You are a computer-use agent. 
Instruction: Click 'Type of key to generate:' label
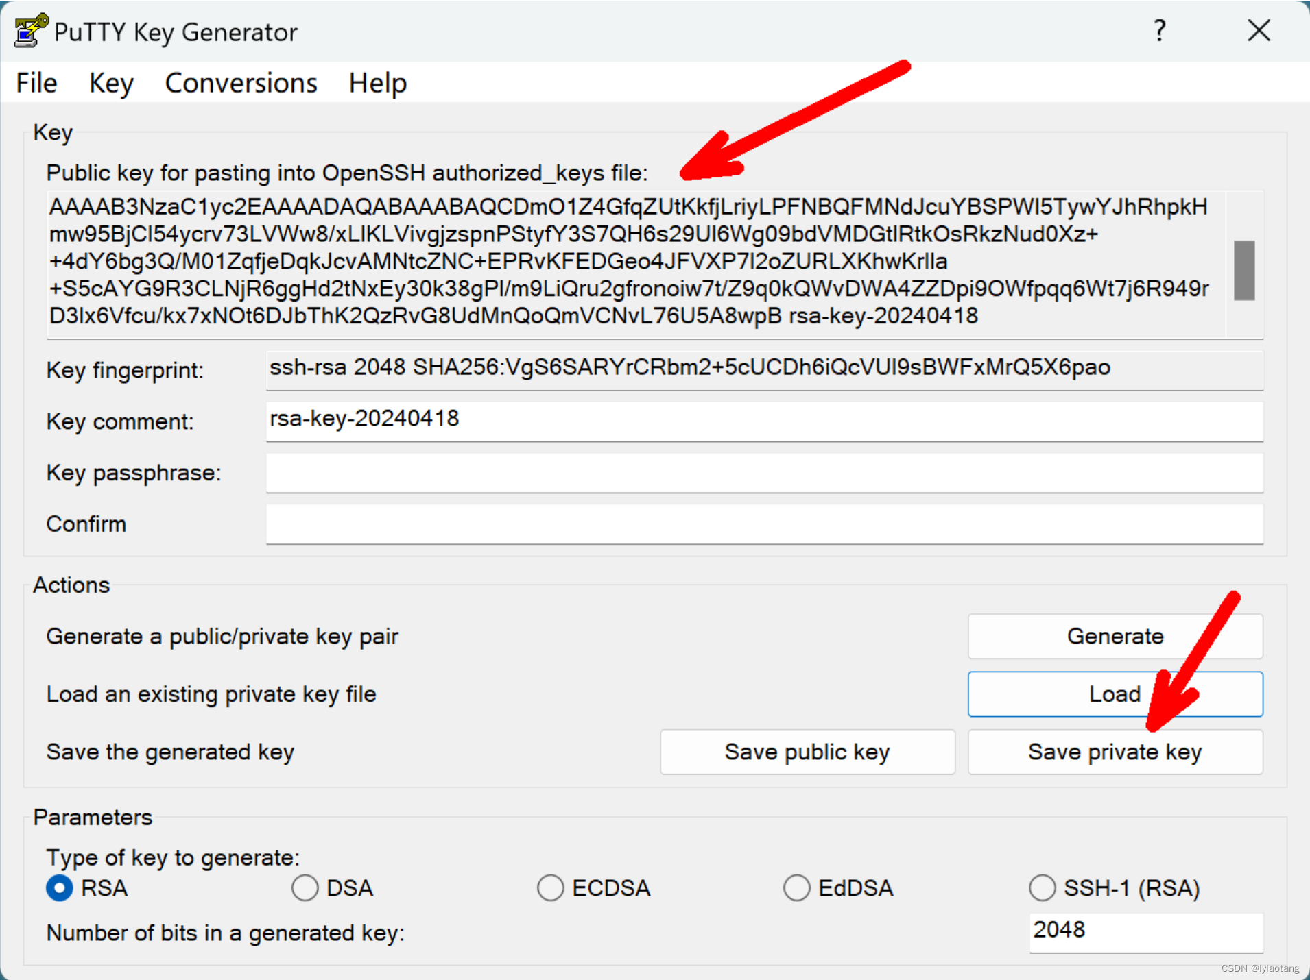pyautogui.click(x=173, y=858)
